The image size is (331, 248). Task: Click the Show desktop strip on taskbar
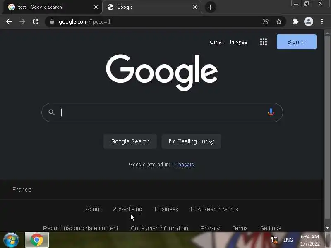(x=328, y=240)
